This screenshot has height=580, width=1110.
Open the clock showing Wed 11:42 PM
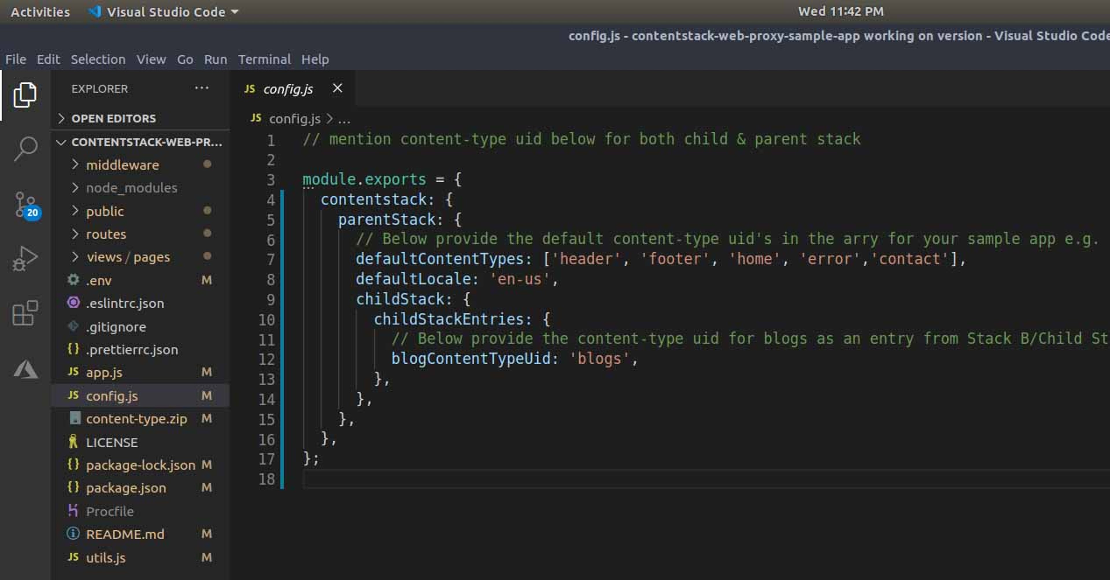click(841, 12)
